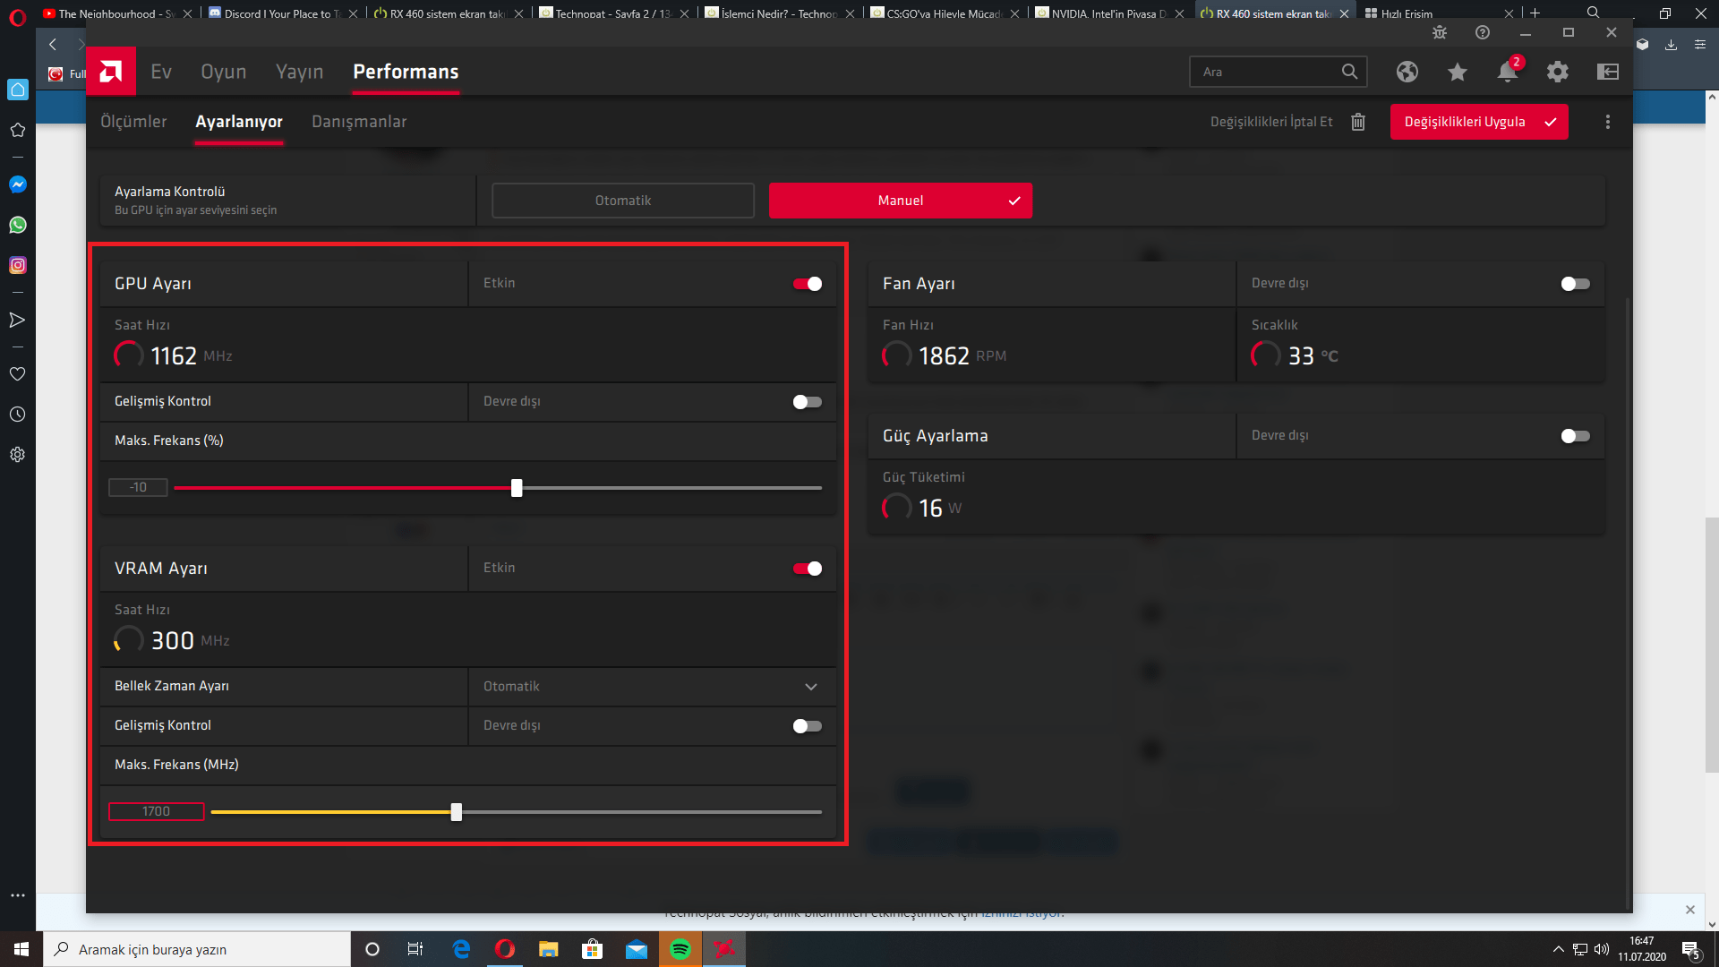Click the Maks. Frekans (%) slider handle
This screenshot has width=1719, height=967.
517,488
